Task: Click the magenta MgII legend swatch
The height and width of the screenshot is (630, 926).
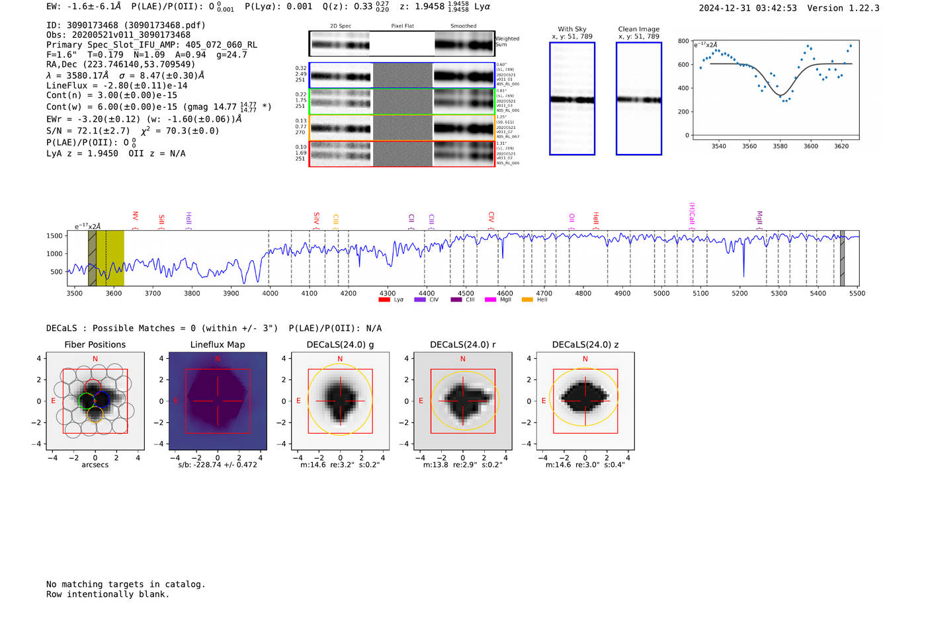Action: pyautogui.click(x=490, y=299)
